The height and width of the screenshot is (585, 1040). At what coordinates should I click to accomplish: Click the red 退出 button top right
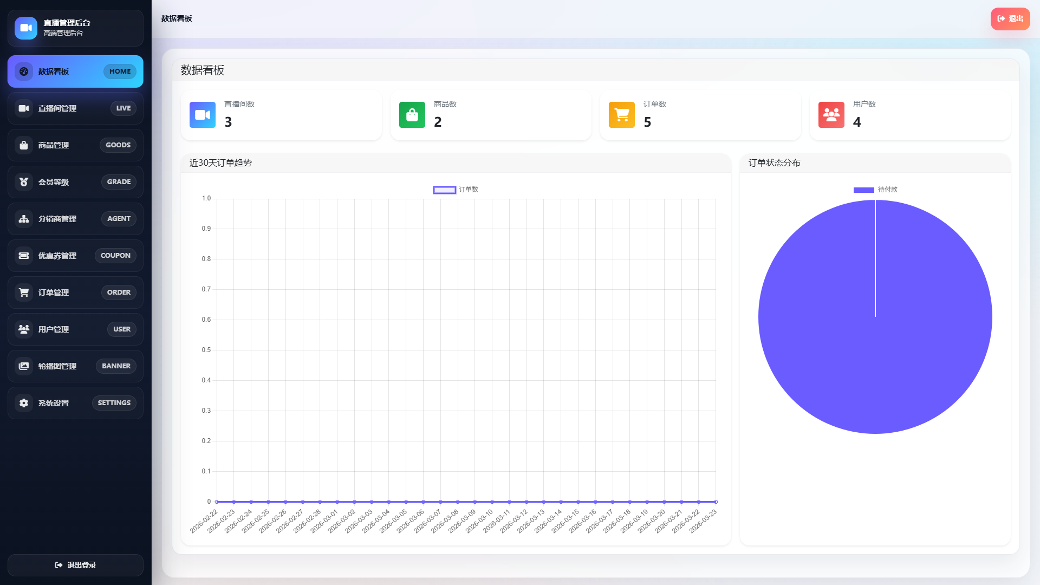(x=1010, y=18)
